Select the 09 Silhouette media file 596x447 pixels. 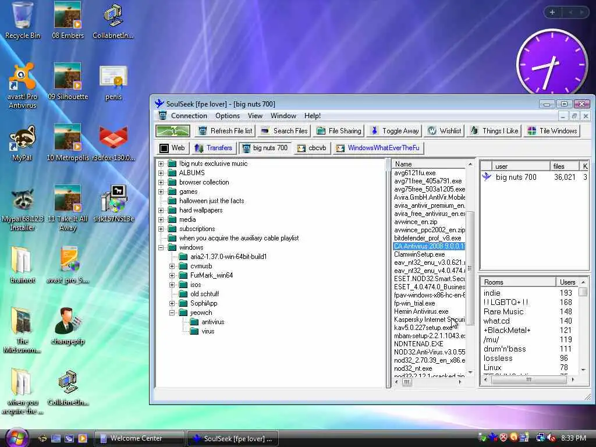click(68, 81)
